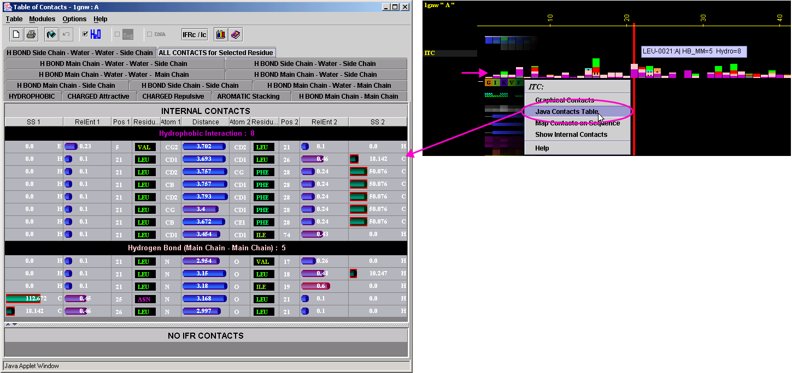The height and width of the screenshot is (373, 792).
Task: Click the new blank table icon
Action: (16, 34)
